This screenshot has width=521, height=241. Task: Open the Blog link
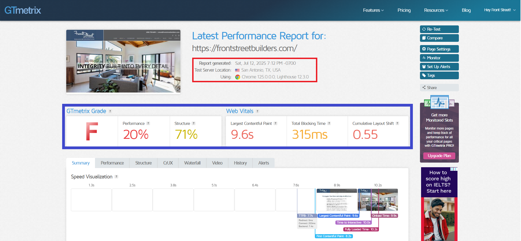pyautogui.click(x=466, y=10)
